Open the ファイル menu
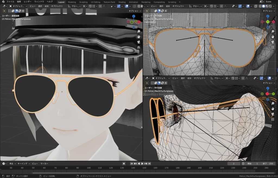Screen dimensions: 278x178 [x=10, y=2]
